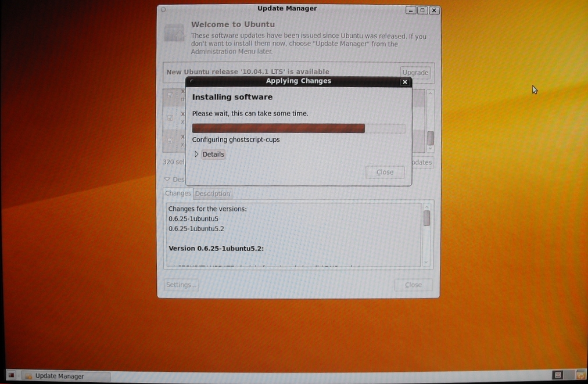Expand the Details disclosure triangle
The height and width of the screenshot is (384, 588).
[196, 155]
